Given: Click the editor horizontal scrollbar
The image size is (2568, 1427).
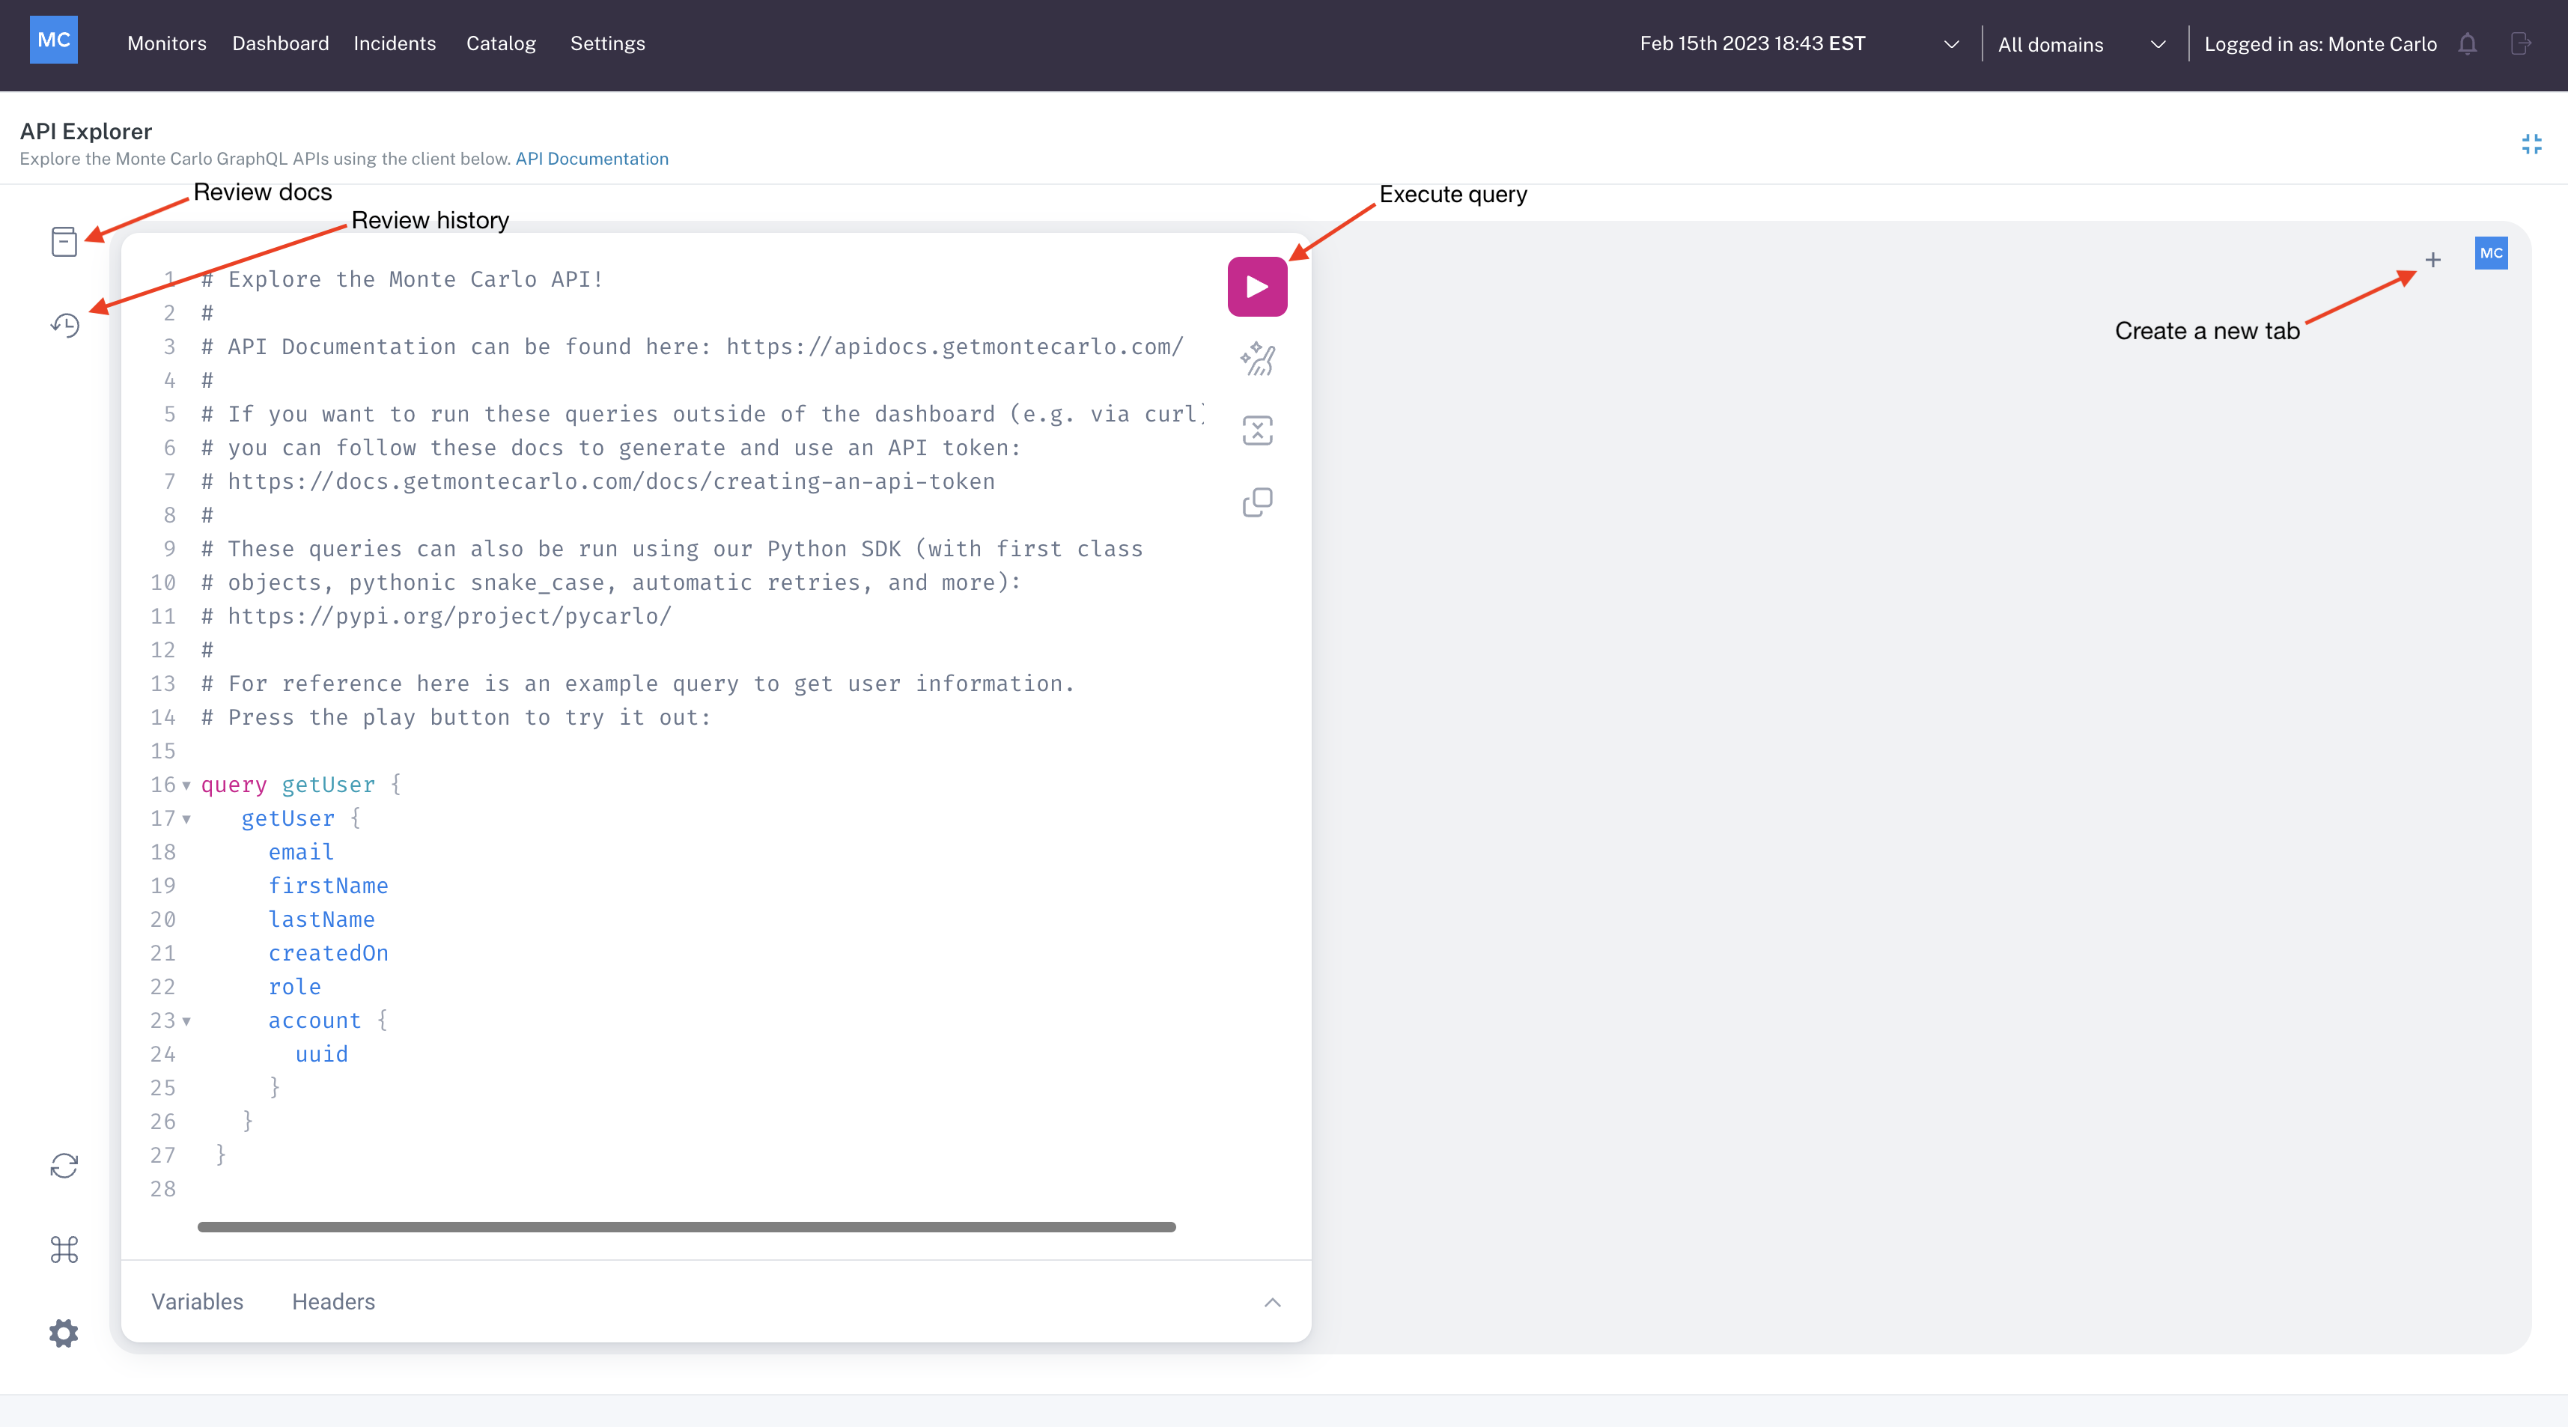Looking at the screenshot, I should [x=686, y=1226].
